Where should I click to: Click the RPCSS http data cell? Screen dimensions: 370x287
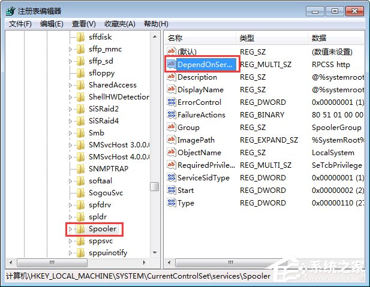click(331, 64)
